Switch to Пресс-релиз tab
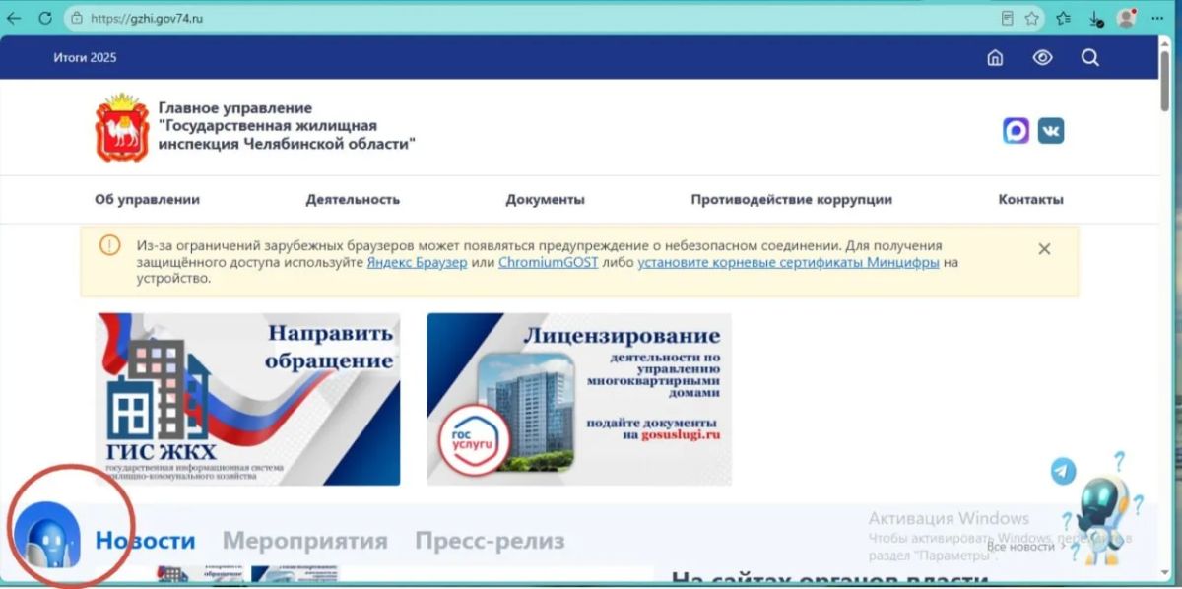Image resolution: width=1182 pixels, height=589 pixels. [x=490, y=541]
